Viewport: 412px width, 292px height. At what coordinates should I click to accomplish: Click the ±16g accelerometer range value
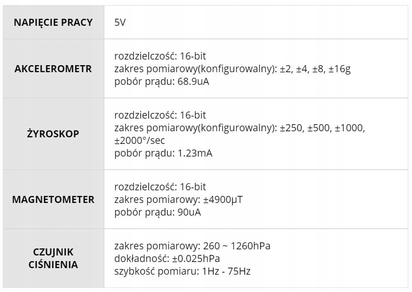[x=339, y=69]
